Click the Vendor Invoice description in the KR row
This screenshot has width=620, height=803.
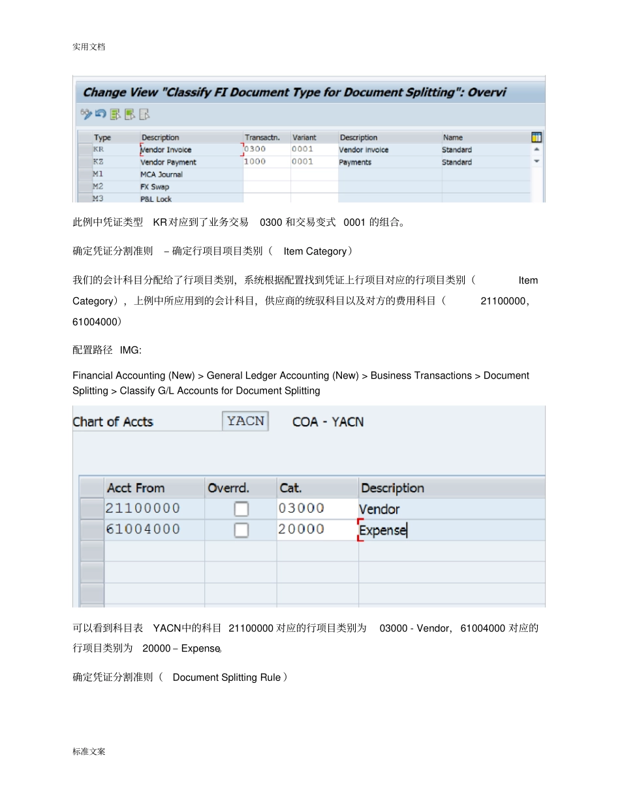tap(191, 150)
